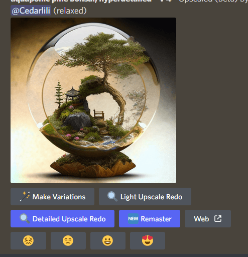Click the magic wand icon on Make Variations

tap(25, 196)
